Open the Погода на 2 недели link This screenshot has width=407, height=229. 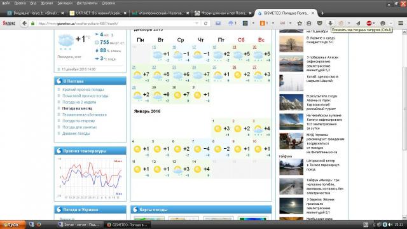(79, 102)
